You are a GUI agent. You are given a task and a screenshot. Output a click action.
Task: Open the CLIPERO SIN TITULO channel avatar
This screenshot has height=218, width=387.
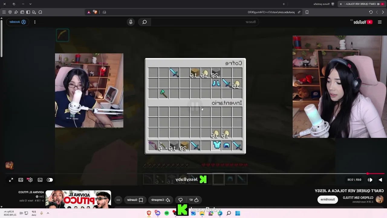(x=379, y=199)
